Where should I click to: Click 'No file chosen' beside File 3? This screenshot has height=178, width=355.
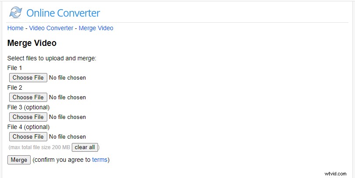tap(67, 117)
